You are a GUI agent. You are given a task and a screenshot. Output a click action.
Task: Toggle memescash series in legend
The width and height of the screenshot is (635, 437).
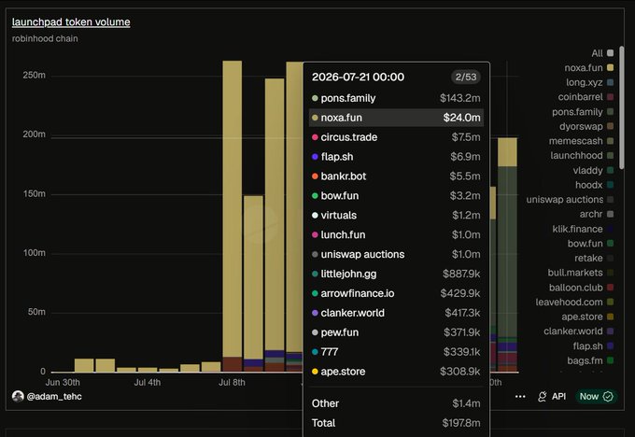pos(581,141)
